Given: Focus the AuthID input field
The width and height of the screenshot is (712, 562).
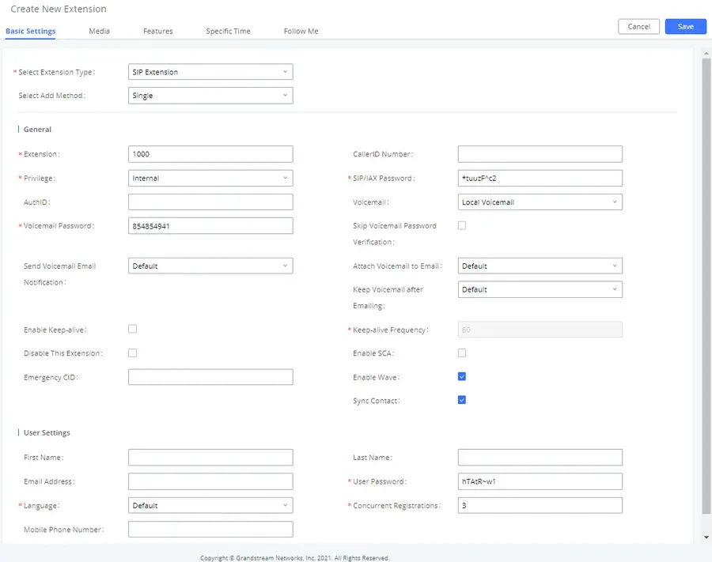Looking at the screenshot, I should point(210,202).
